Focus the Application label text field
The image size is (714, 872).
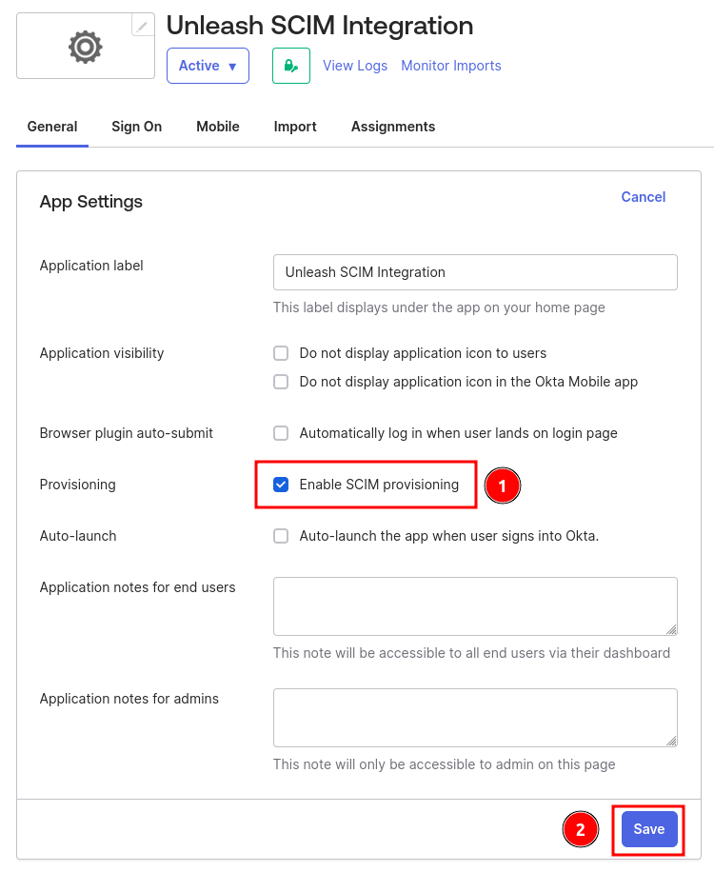point(475,272)
